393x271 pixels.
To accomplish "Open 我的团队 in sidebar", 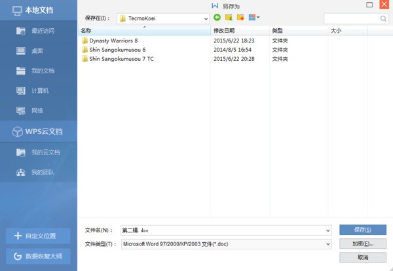I will coord(39,172).
